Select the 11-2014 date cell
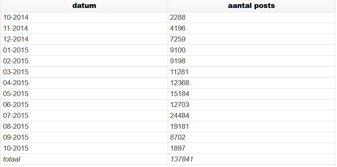Viewport: 337px width, 167px height. pos(84,29)
